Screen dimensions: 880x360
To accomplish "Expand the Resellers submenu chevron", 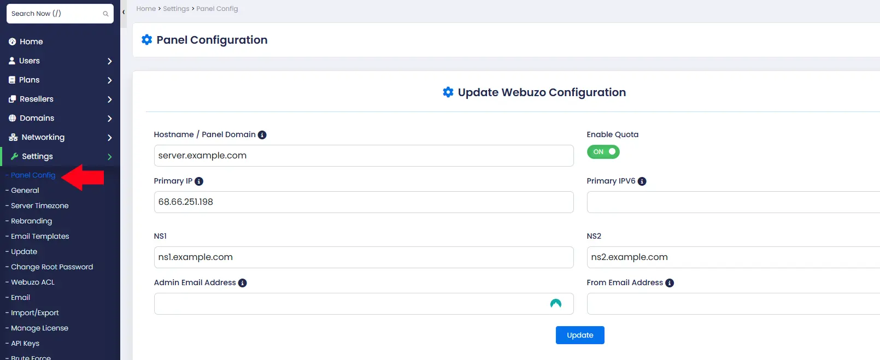I will pos(109,99).
